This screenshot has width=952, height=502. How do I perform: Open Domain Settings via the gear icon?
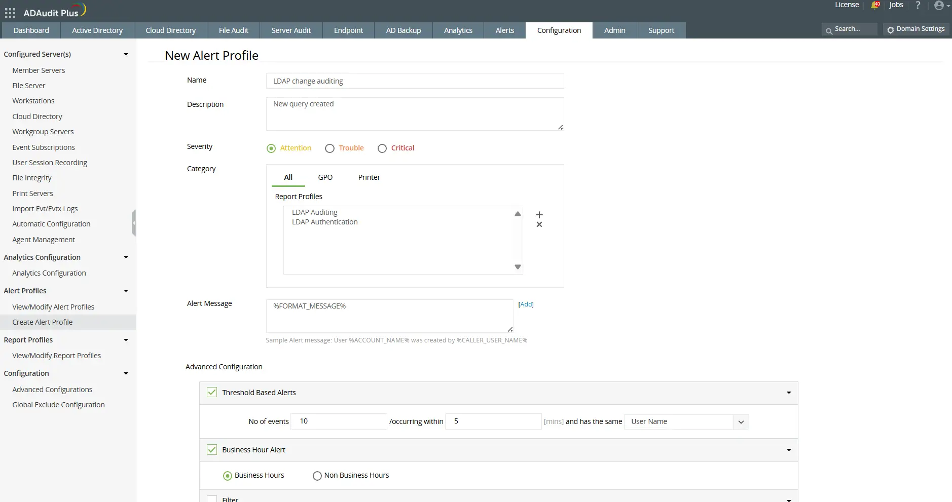(892, 29)
